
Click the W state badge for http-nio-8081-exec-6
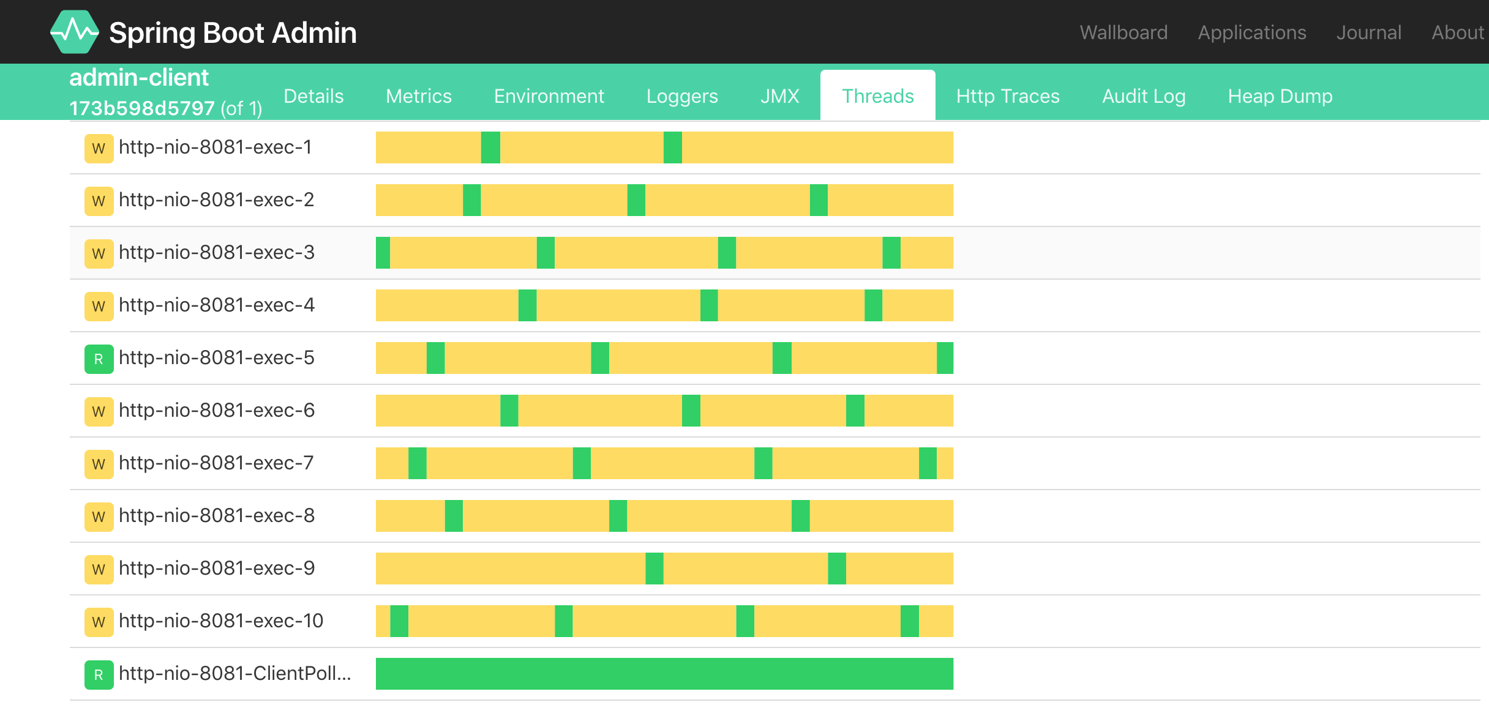pos(99,411)
